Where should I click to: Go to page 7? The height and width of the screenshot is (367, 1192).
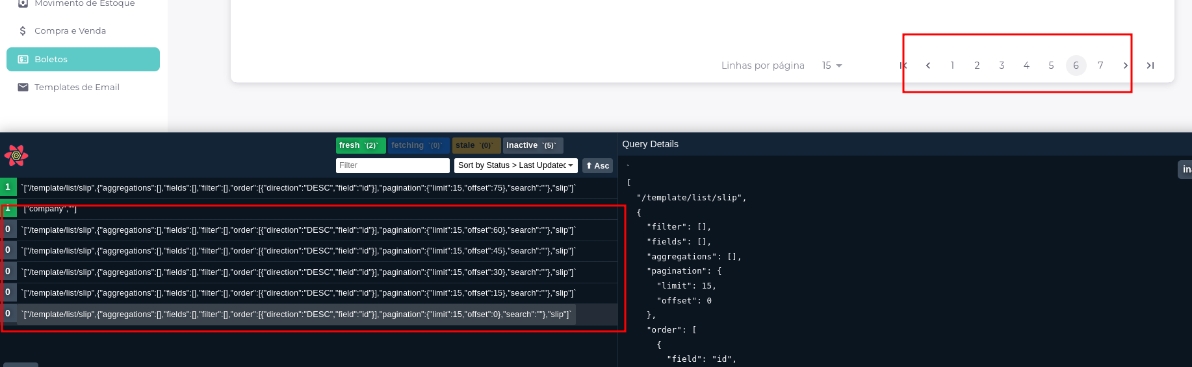[1101, 65]
